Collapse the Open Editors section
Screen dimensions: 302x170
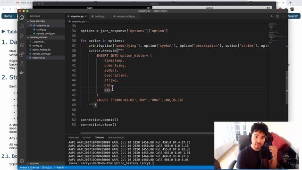(37, 21)
